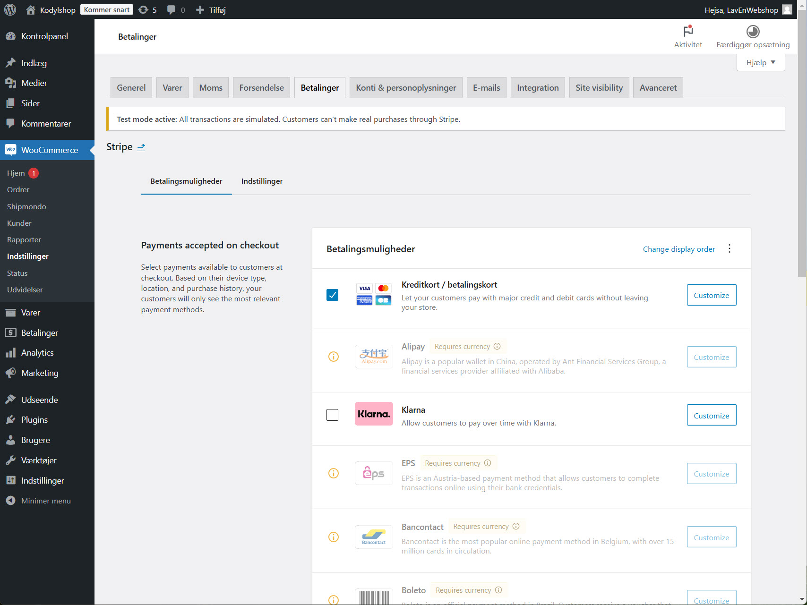This screenshot has height=605, width=807.
Task: Open Analytics via its sidebar bar-chart icon
Action: click(11, 352)
